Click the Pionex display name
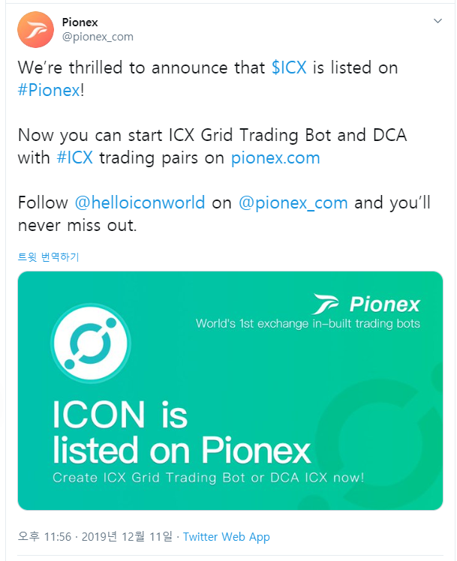 (80, 22)
